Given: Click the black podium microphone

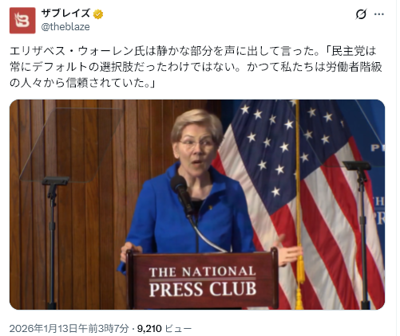Looking at the screenshot, I should pos(181,193).
